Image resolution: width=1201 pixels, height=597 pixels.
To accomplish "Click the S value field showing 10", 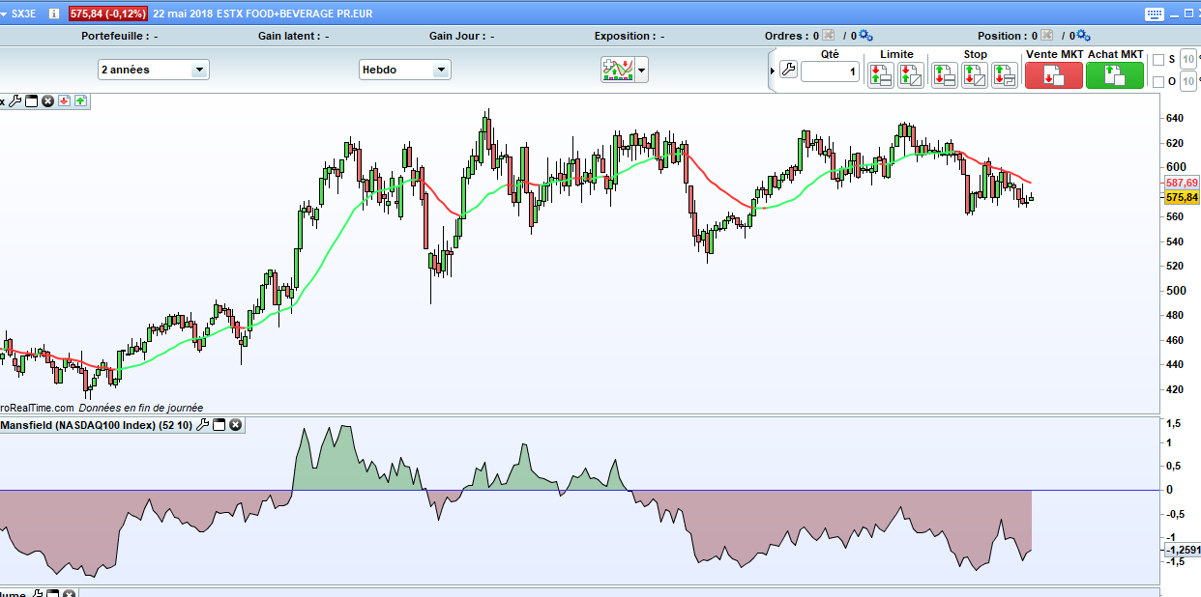I will 1188,60.
